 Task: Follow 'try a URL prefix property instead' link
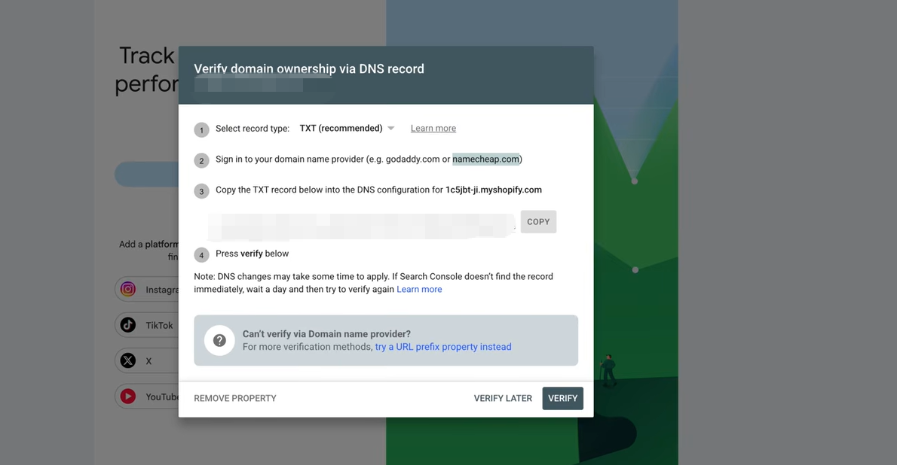click(x=443, y=347)
